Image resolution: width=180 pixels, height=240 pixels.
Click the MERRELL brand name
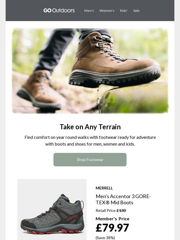[x=104, y=188]
